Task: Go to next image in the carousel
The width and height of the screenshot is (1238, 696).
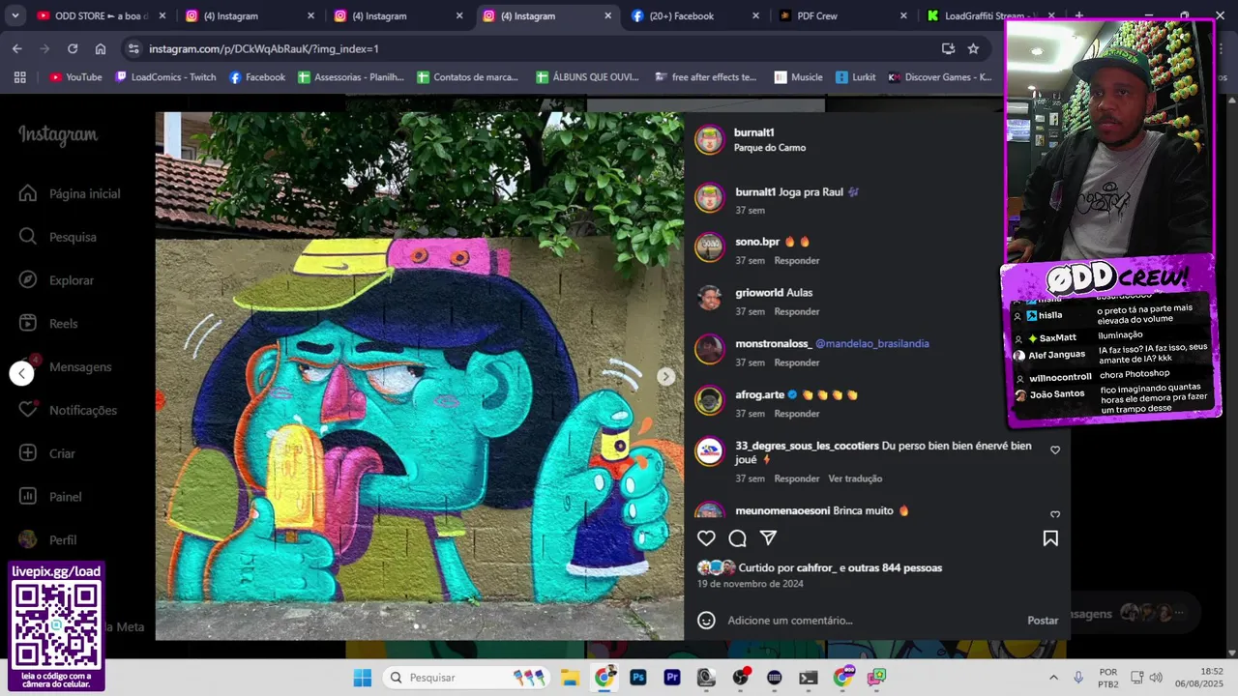Action: click(665, 377)
